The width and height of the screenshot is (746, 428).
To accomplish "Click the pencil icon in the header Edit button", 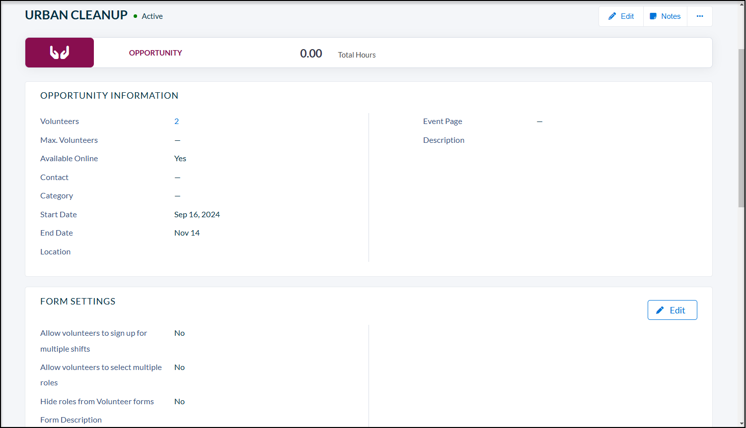I will 612,16.
